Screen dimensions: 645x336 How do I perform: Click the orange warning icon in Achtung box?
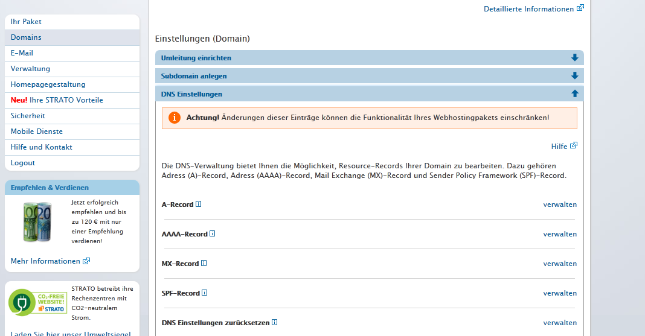tap(175, 118)
